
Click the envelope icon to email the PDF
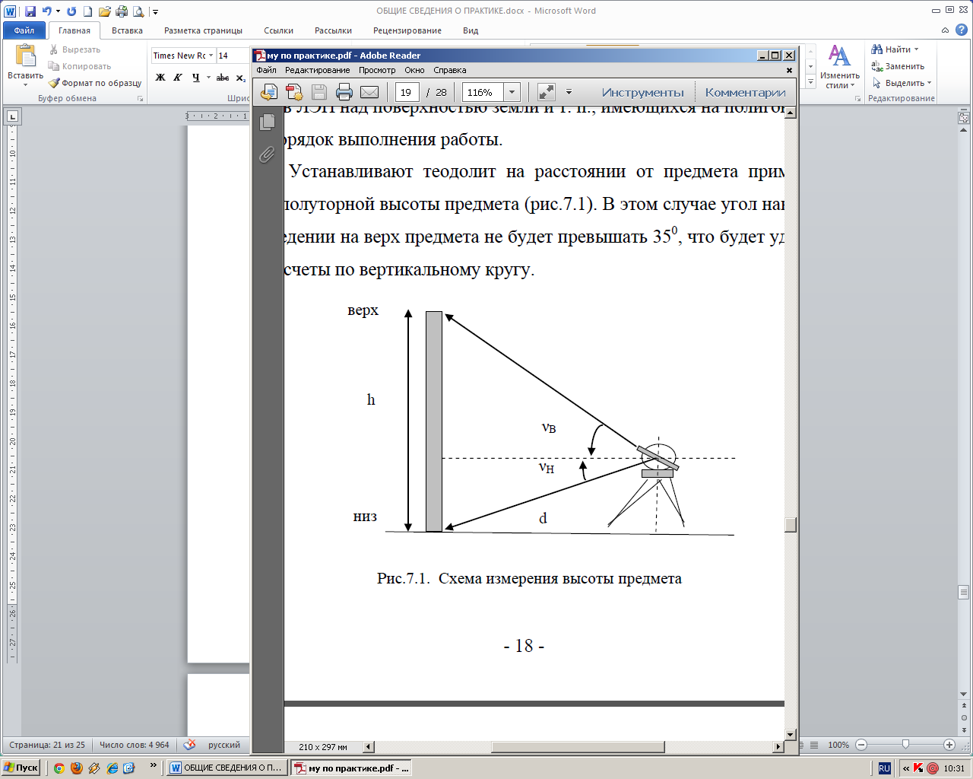pos(369,92)
